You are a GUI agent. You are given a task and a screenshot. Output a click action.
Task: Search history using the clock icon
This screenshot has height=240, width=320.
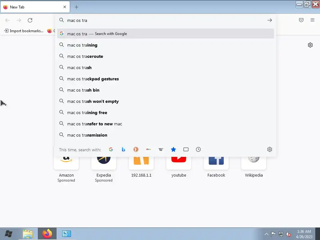tap(198, 149)
